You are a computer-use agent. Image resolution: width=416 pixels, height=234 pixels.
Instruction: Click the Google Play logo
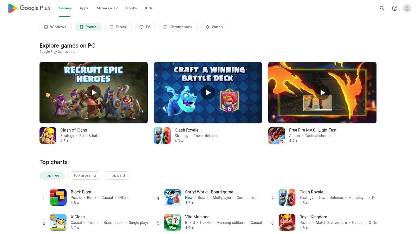click(29, 8)
